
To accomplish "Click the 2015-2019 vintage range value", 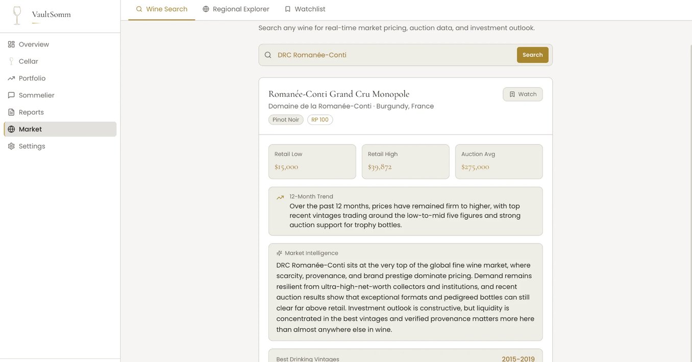I will pyautogui.click(x=518, y=359).
